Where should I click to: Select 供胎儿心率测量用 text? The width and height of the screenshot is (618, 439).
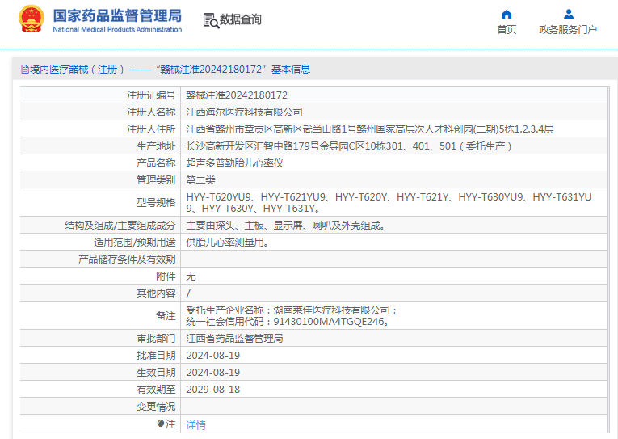228,243
